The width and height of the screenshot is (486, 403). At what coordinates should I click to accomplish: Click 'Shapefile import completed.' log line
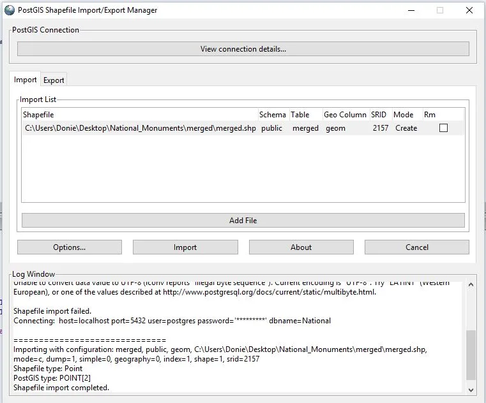pos(61,388)
